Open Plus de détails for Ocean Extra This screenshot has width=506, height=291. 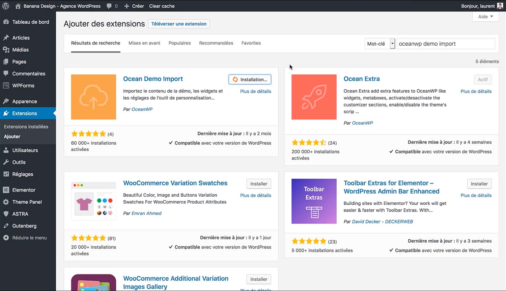(x=476, y=91)
